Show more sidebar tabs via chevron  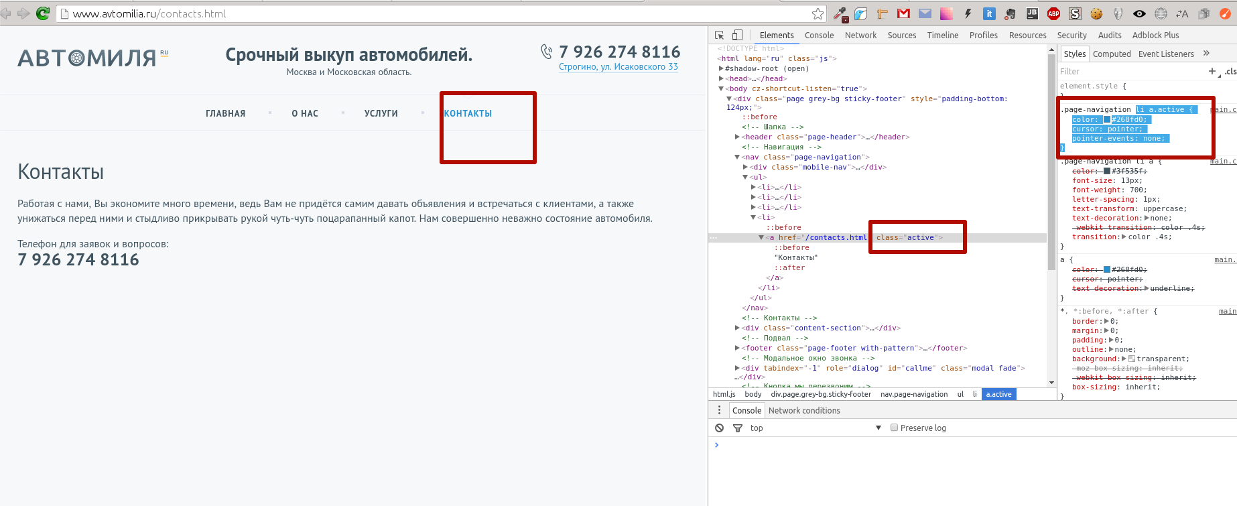point(1207,54)
